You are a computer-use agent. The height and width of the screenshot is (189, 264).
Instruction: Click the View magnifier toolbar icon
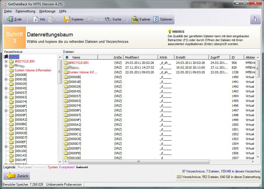point(51,19)
